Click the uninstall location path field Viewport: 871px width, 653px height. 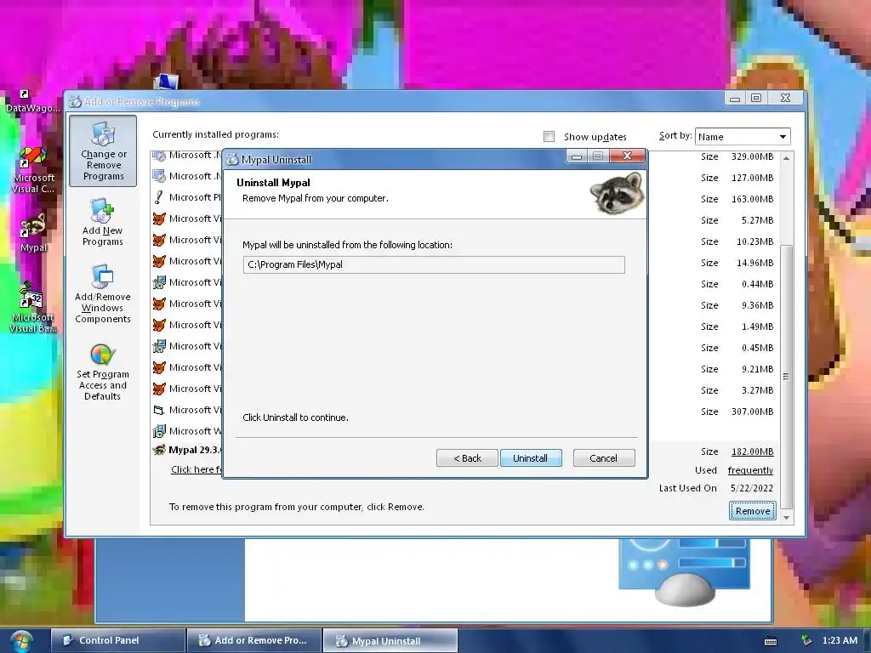coord(434,265)
